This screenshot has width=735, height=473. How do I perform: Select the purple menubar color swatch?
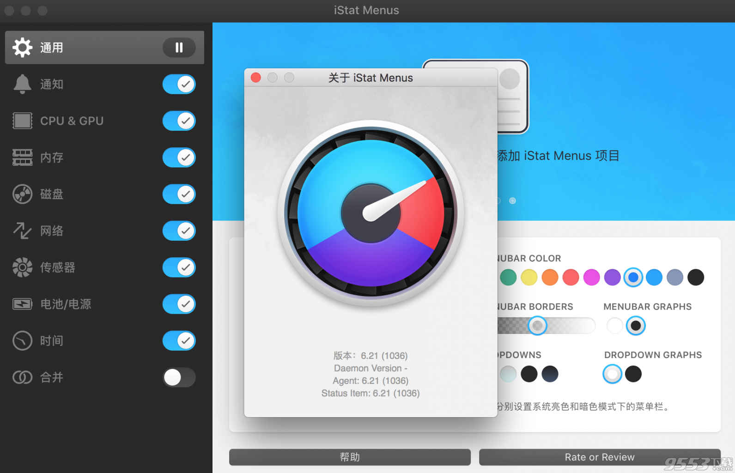(x=612, y=277)
